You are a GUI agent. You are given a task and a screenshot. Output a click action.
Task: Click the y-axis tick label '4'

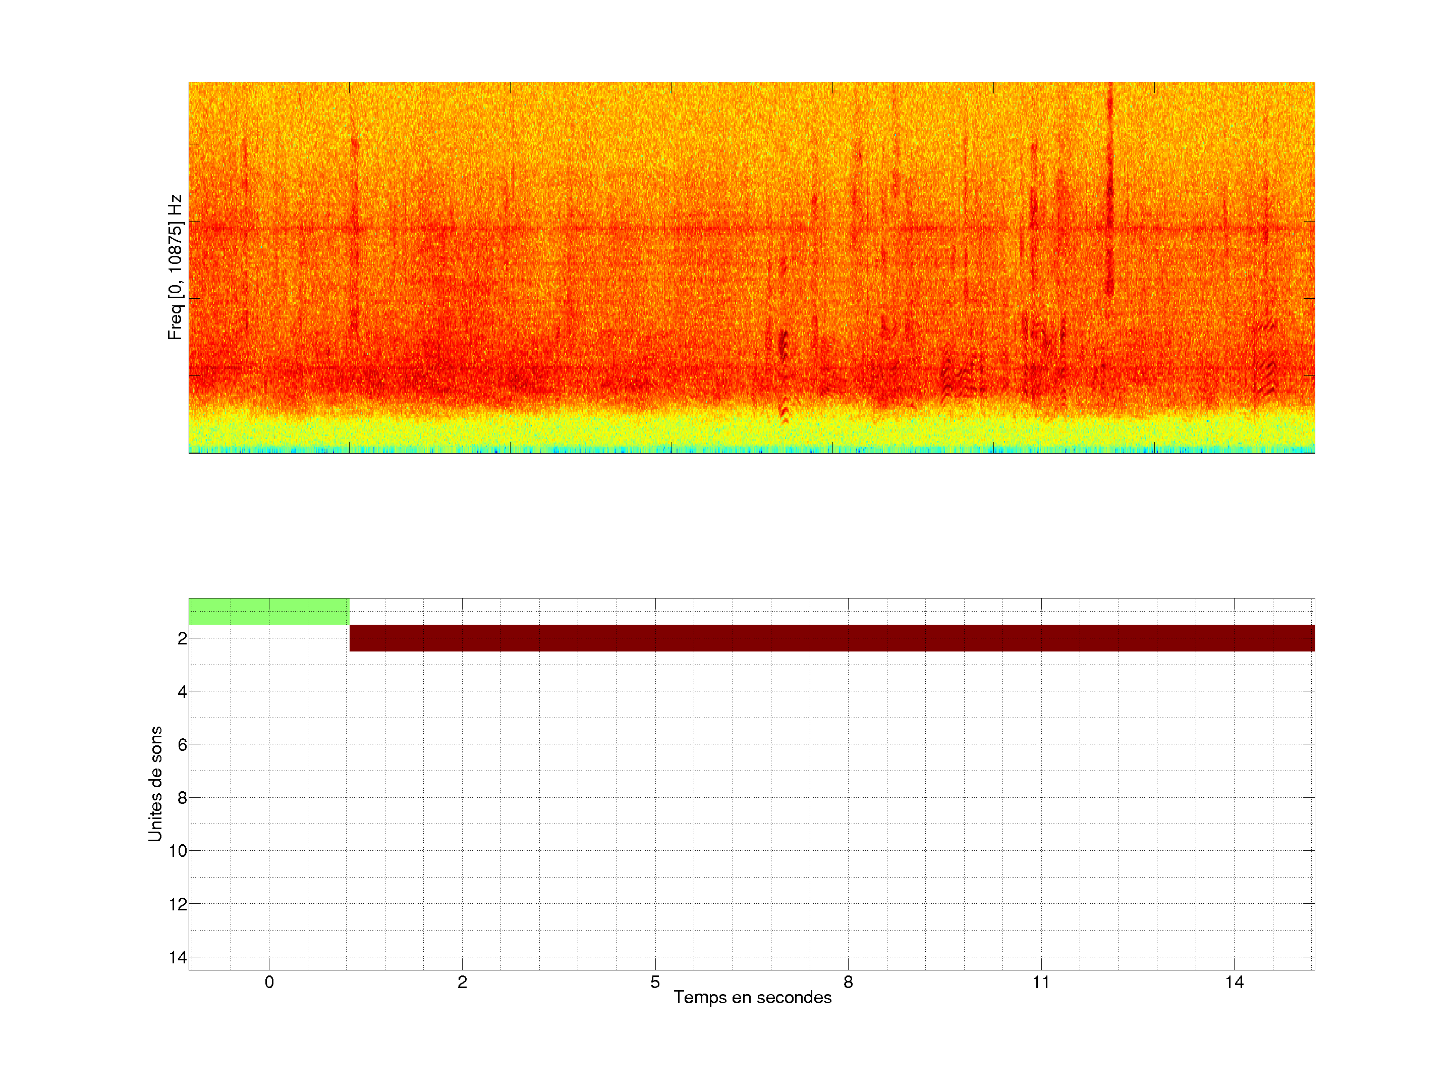coord(182,692)
